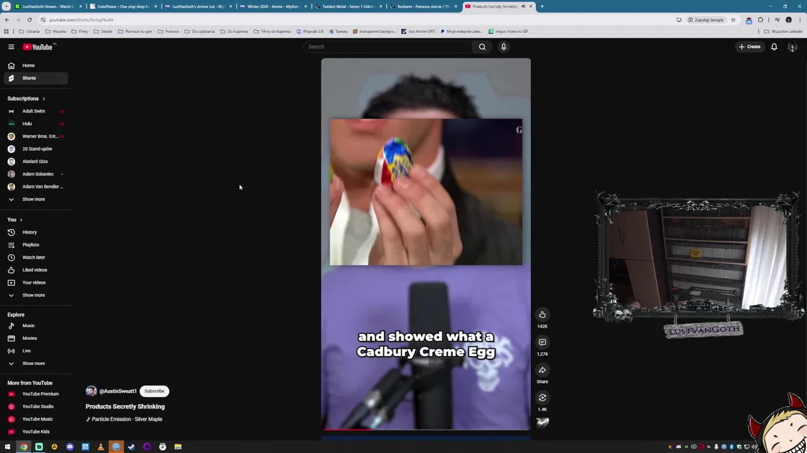Expand the Subscriptions section arrow
The width and height of the screenshot is (807, 453).
point(44,99)
